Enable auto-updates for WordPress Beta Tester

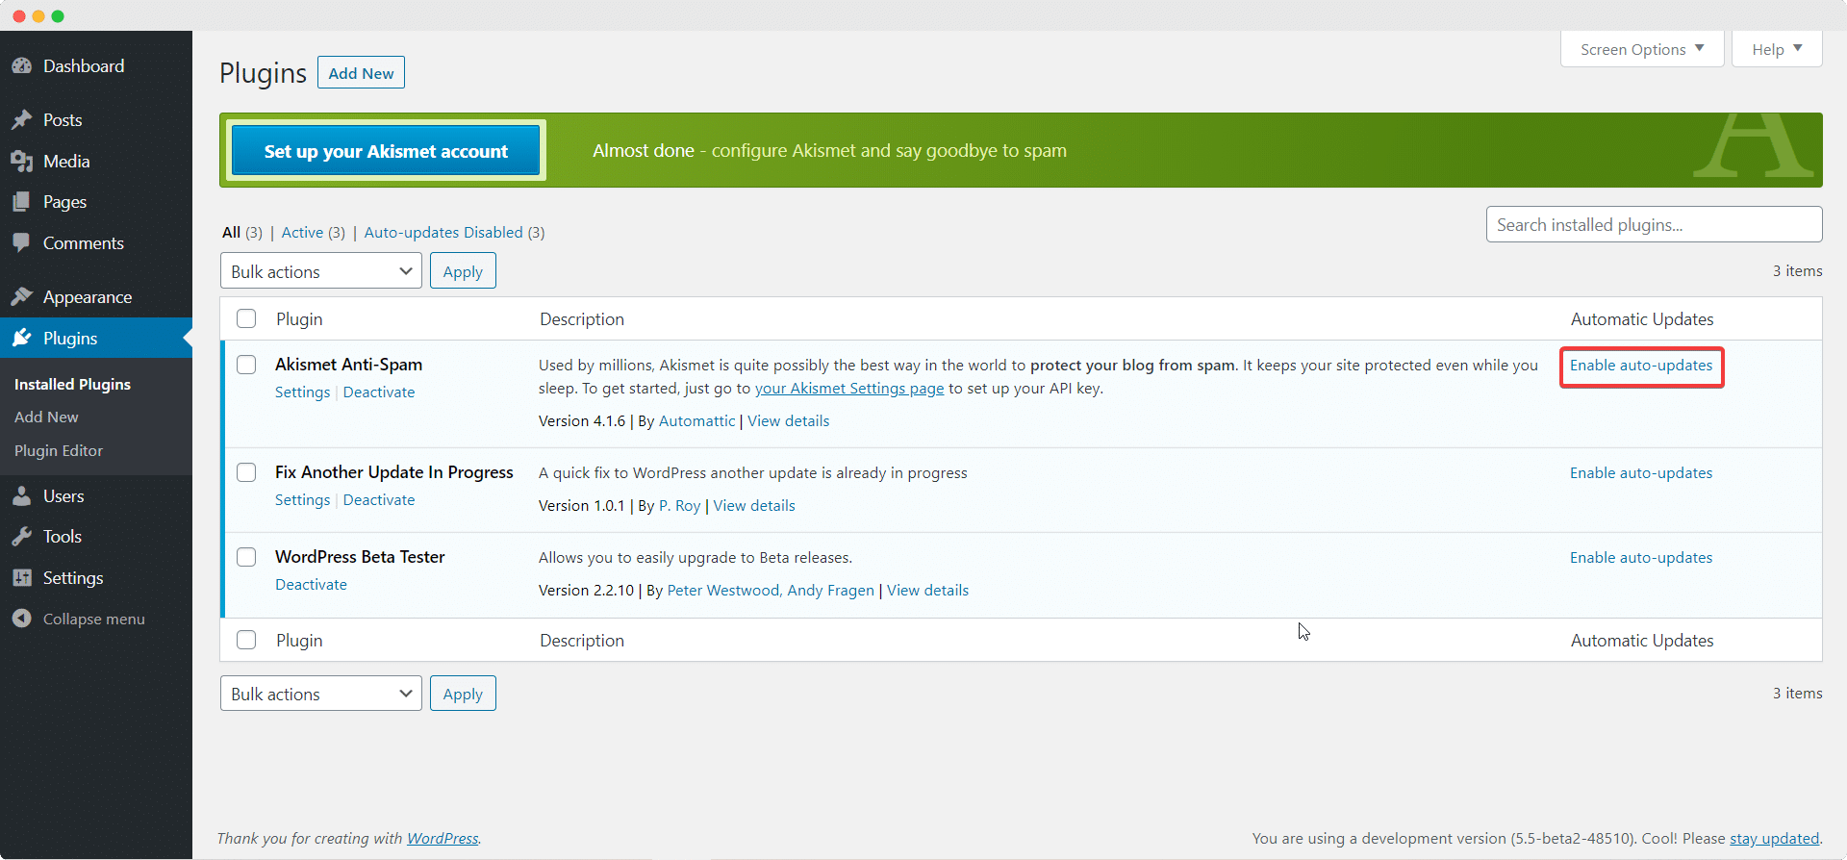pyautogui.click(x=1641, y=558)
